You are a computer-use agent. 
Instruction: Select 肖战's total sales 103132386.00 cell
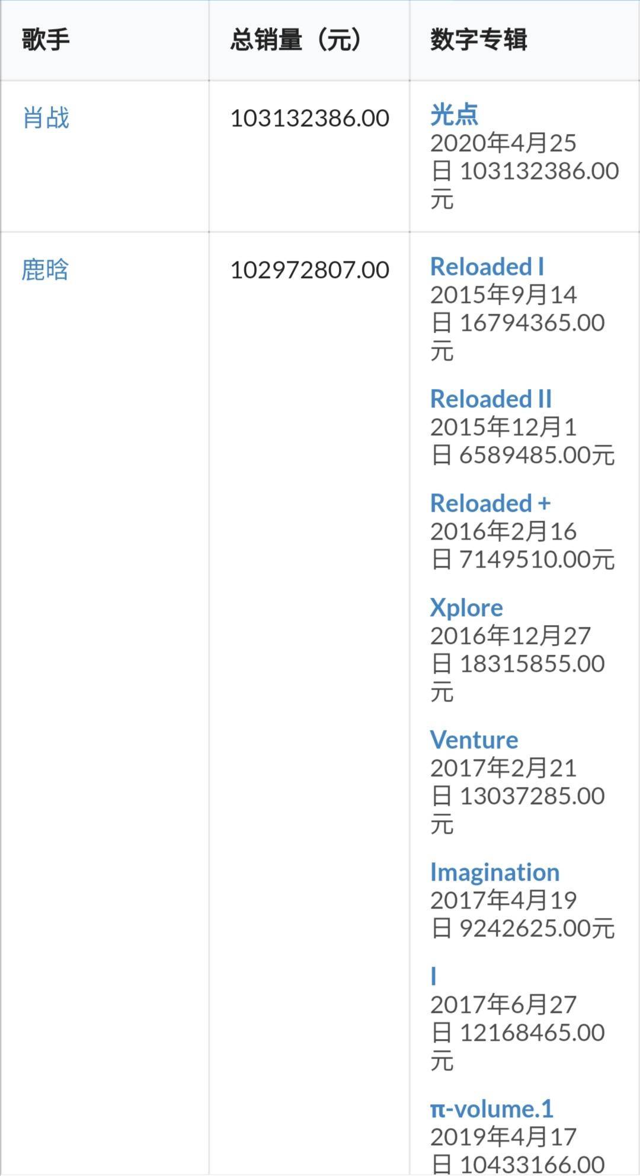coord(309,118)
